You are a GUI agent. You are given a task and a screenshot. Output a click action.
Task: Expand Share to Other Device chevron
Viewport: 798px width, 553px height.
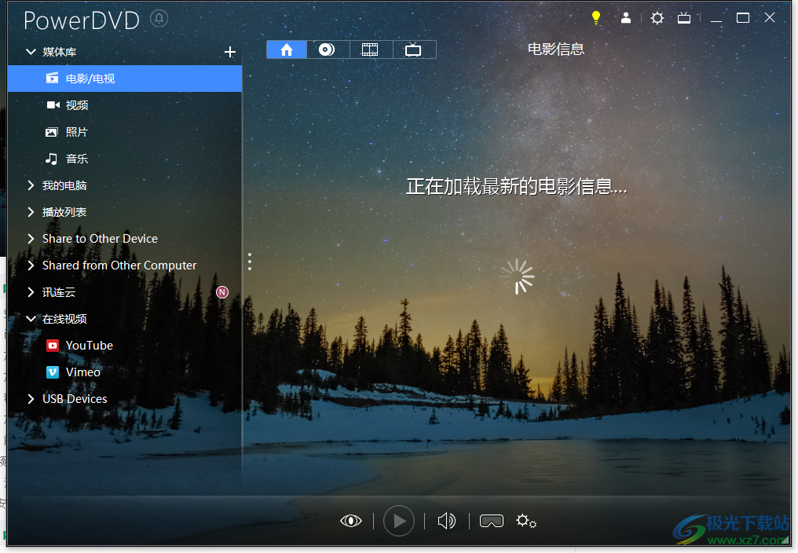point(31,239)
